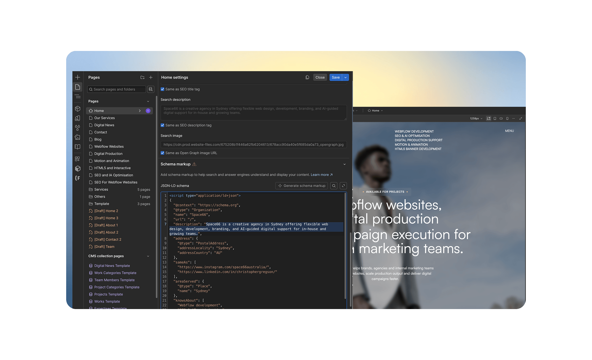Switch to mobile portrait breakpoint
The width and height of the screenshot is (592, 360).
[x=507, y=119]
